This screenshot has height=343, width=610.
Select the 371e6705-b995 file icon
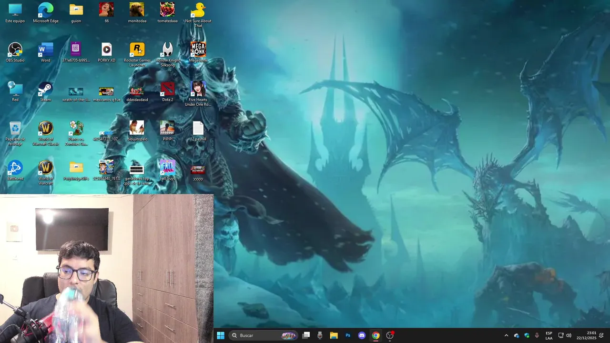coord(76,52)
